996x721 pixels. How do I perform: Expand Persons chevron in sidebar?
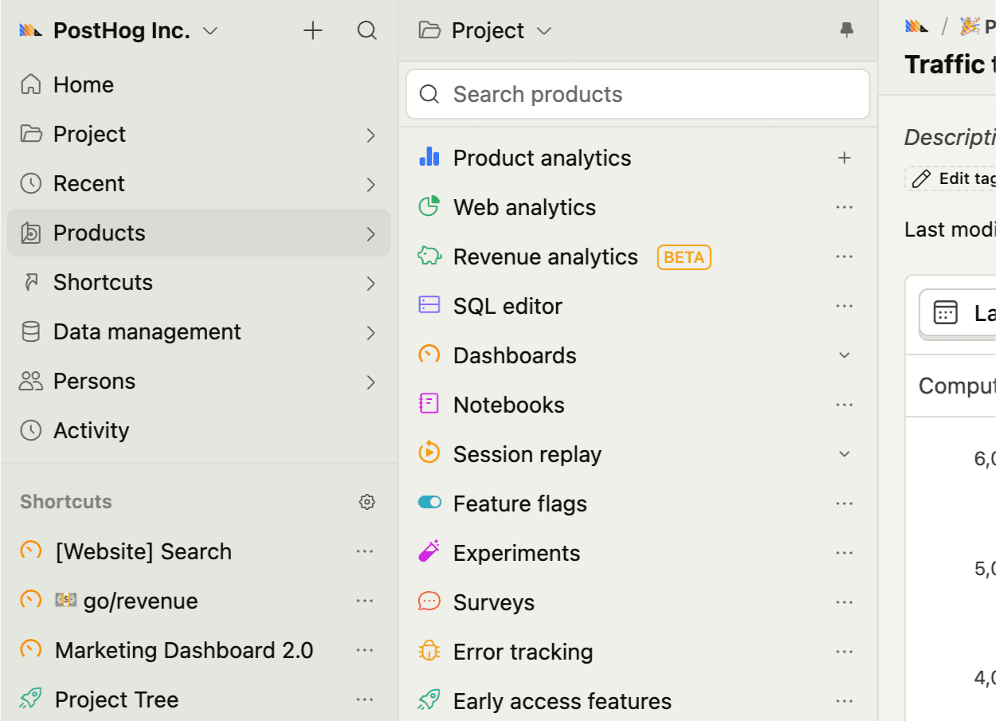click(371, 382)
